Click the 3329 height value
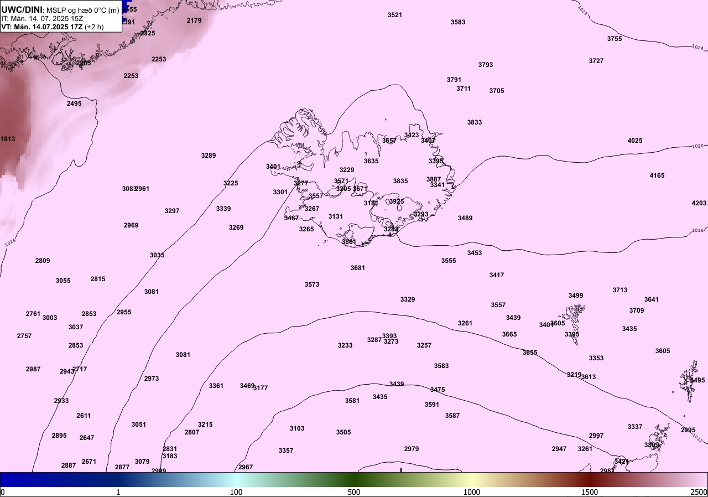708x497 pixels. coord(408,299)
